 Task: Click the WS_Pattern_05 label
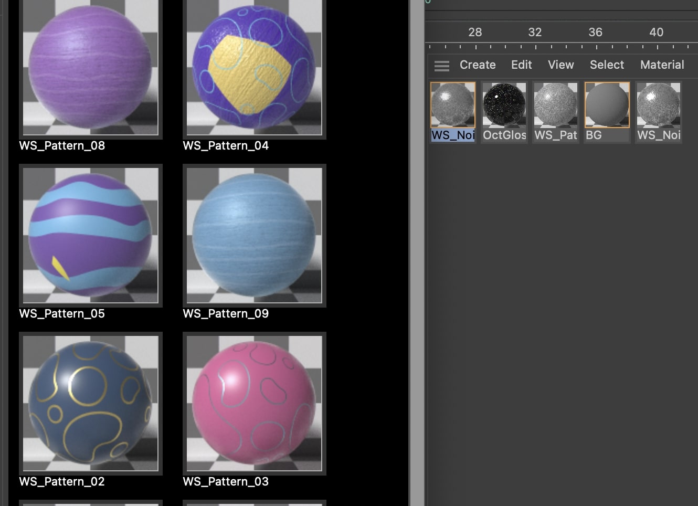[x=62, y=313]
